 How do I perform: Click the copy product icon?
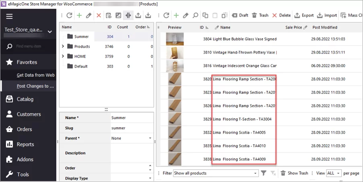[205, 15]
